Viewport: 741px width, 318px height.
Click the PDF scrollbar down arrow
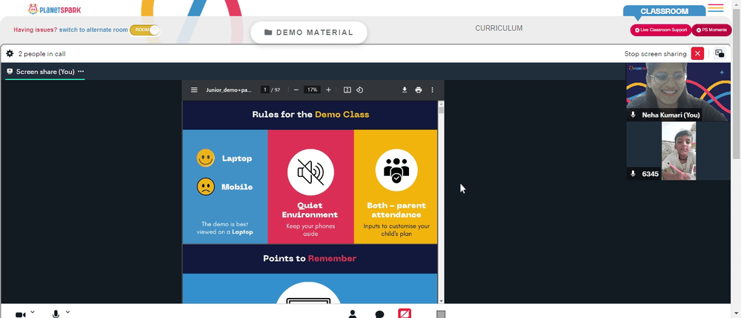click(x=442, y=301)
